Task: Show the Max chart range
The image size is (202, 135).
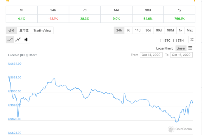Action: [x=190, y=30]
